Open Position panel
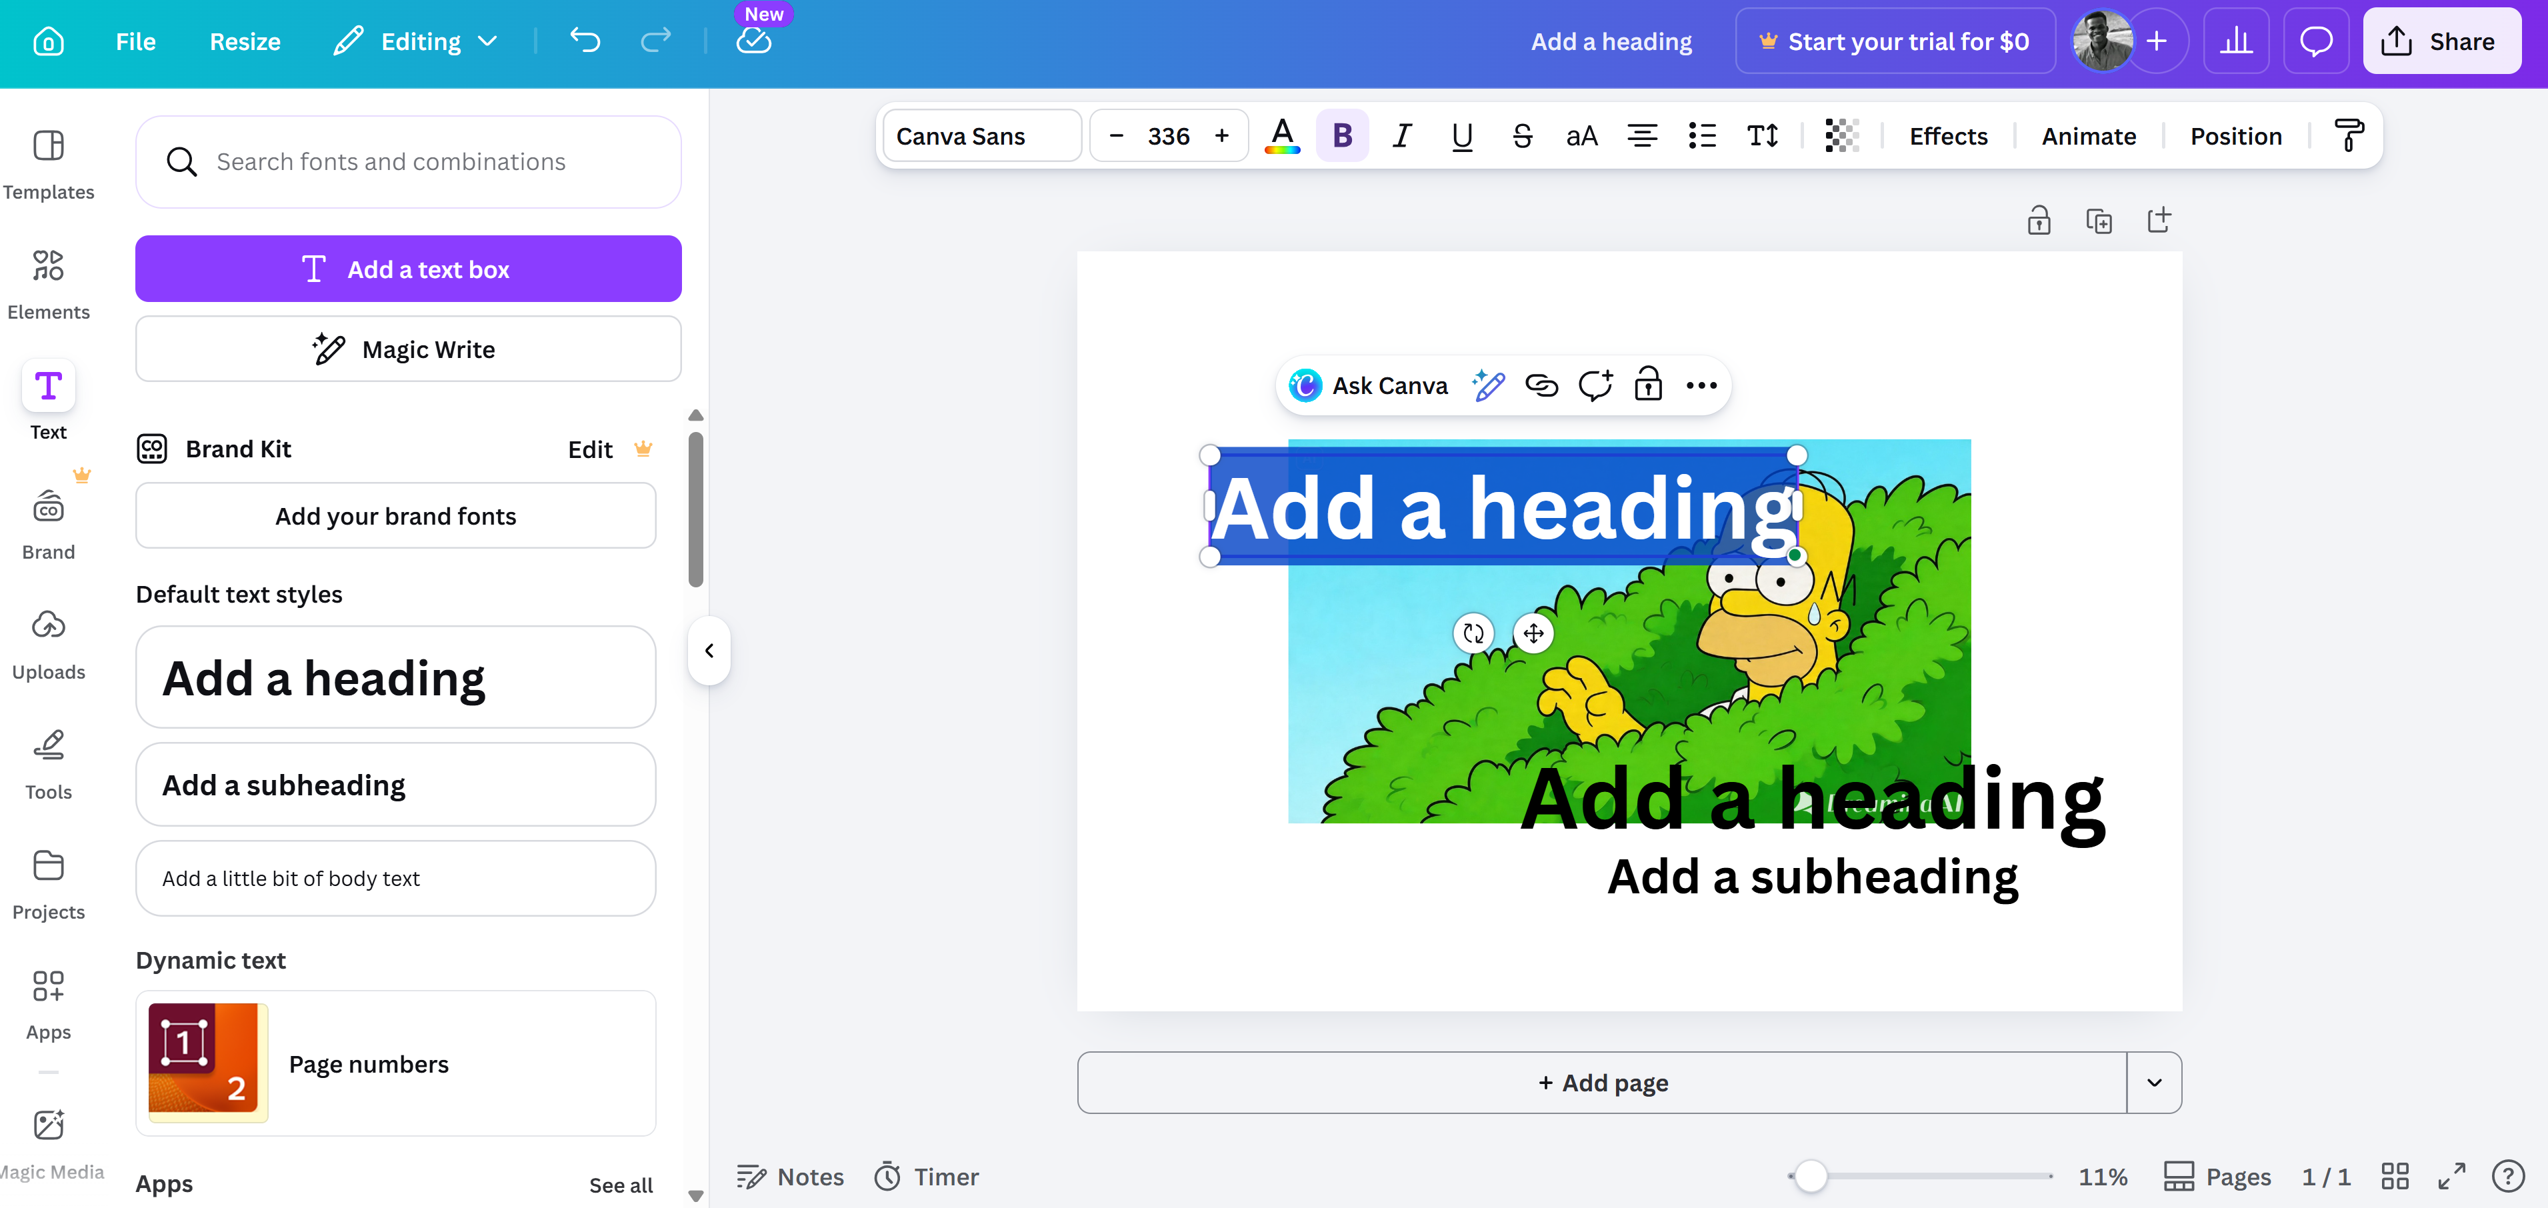The image size is (2548, 1208). [2235, 135]
